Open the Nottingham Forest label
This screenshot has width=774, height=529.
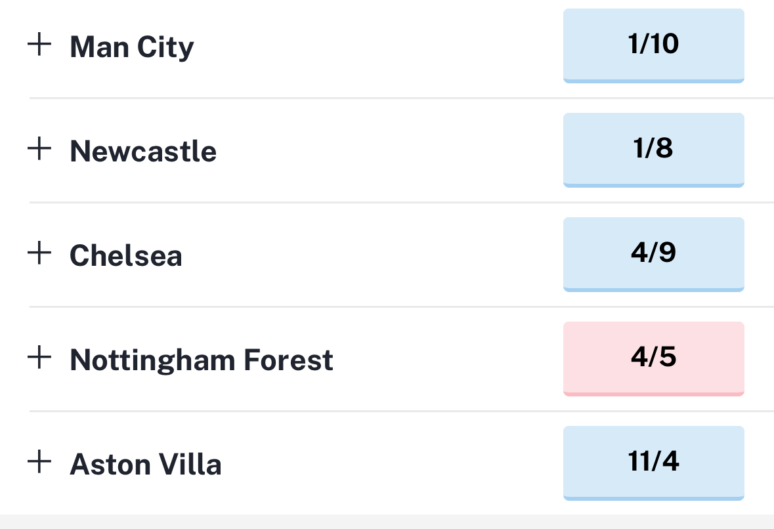click(x=202, y=360)
